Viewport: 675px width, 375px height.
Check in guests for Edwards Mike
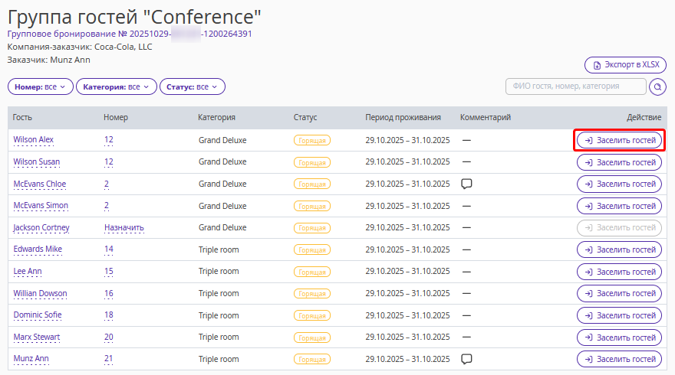619,249
